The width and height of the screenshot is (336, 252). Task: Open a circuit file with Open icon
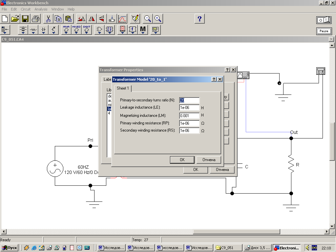pos(15,19)
